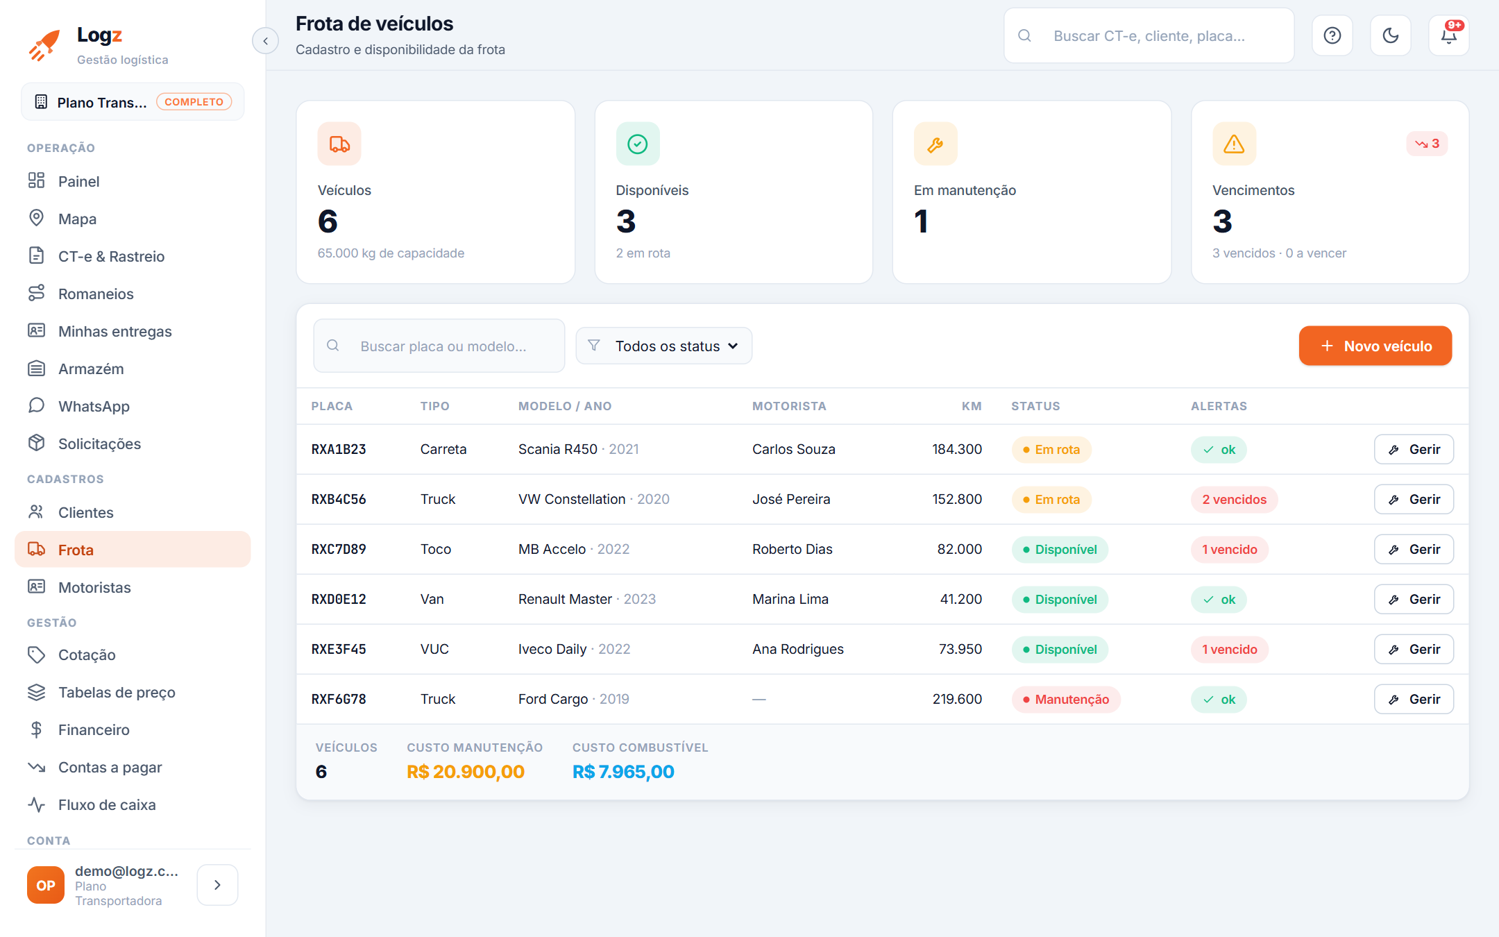The image size is (1499, 937).
Task: Expand the demo@logz account chevron
Action: (x=217, y=885)
